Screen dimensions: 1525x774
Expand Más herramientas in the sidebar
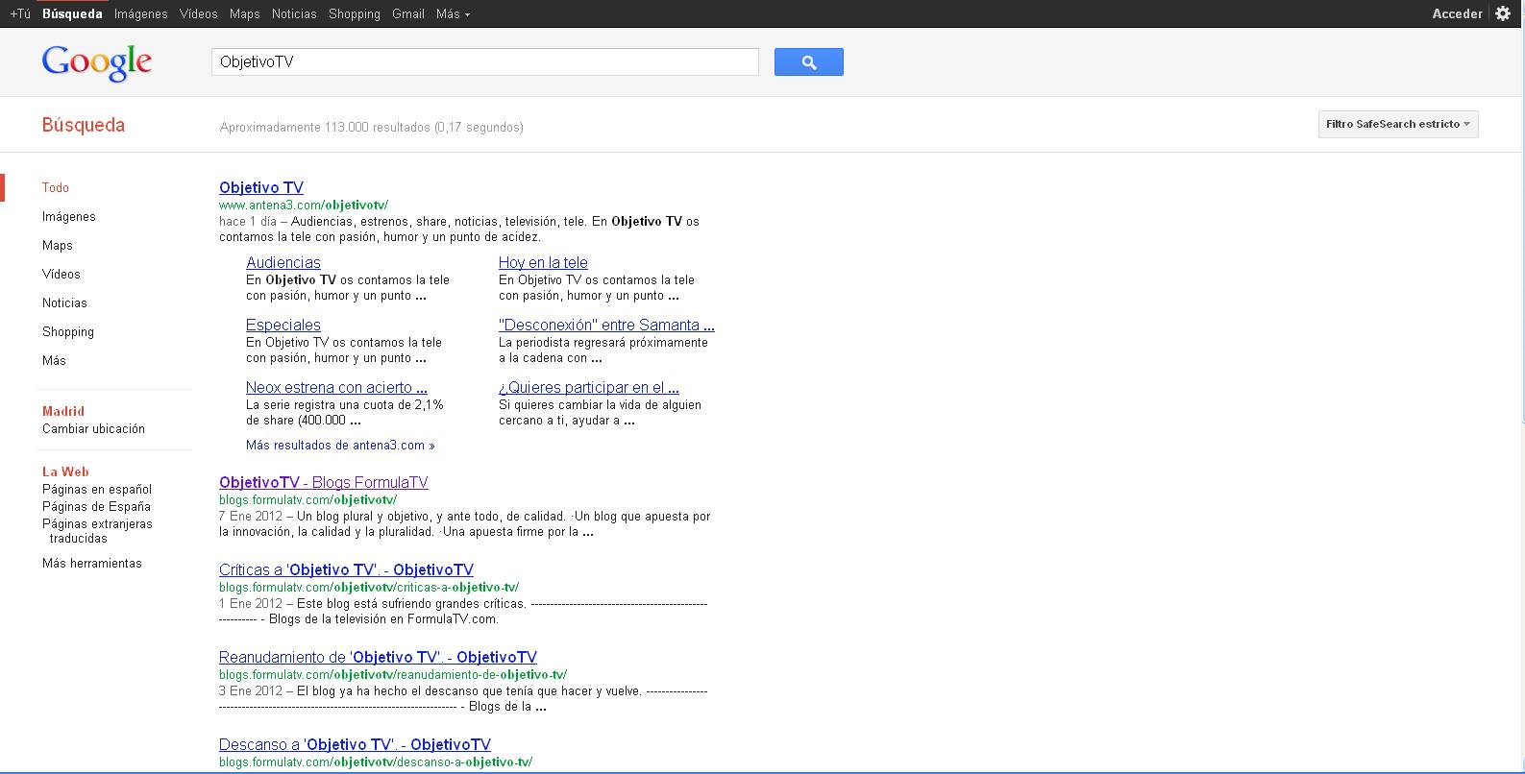coord(92,564)
